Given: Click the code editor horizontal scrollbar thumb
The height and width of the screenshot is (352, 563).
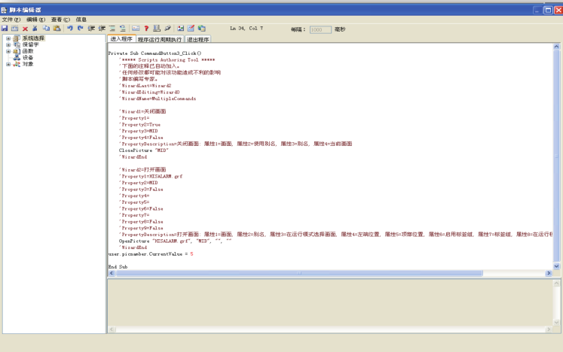Looking at the screenshot, I should point(299,273).
